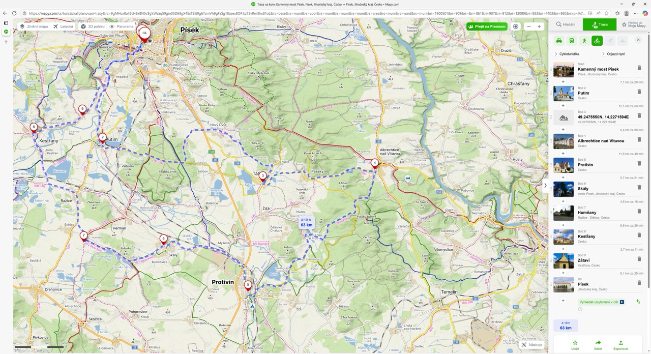
Task: Zoom in the map with plus
Action: [x=539, y=26]
